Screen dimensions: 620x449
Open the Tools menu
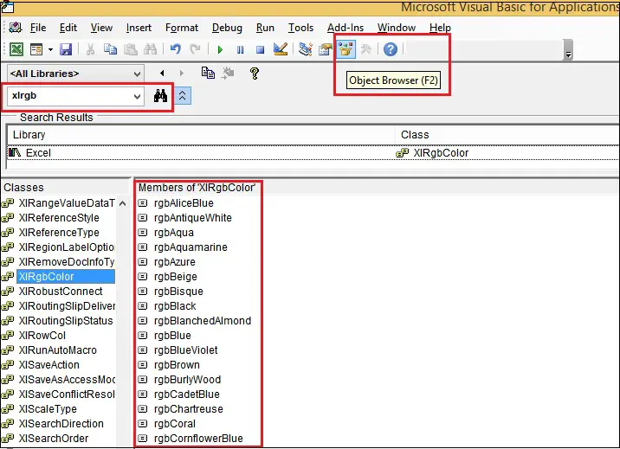[300, 28]
